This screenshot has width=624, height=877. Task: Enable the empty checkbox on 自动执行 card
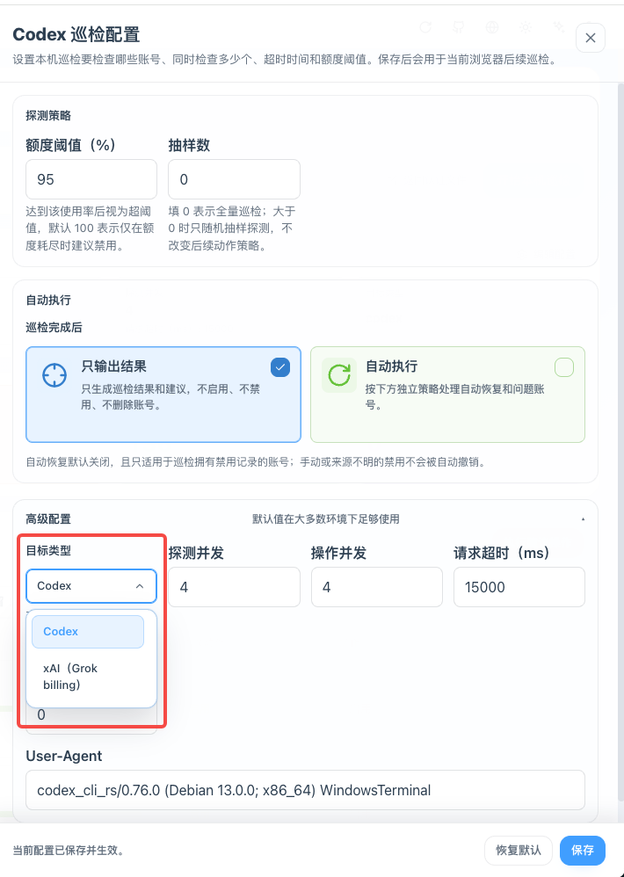[563, 367]
